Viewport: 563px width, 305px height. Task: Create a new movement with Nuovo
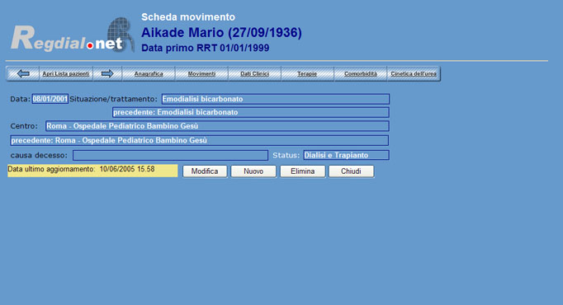click(253, 171)
